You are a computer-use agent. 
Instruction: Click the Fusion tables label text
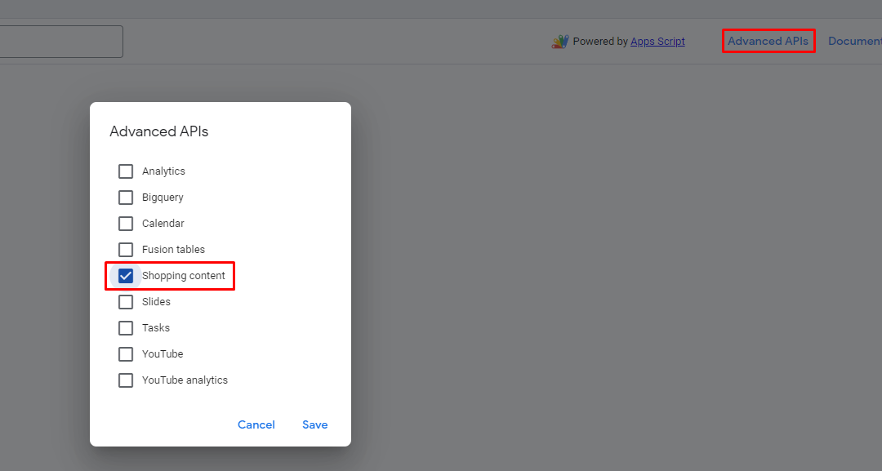pyautogui.click(x=173, y=250)
